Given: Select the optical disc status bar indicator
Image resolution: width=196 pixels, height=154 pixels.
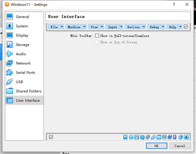Looking at the screenshot, I should [x=131, y=137].
